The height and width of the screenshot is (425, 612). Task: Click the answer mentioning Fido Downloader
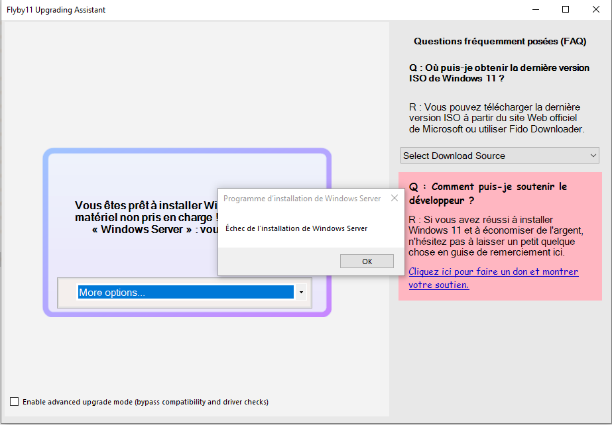coord(497,118)
